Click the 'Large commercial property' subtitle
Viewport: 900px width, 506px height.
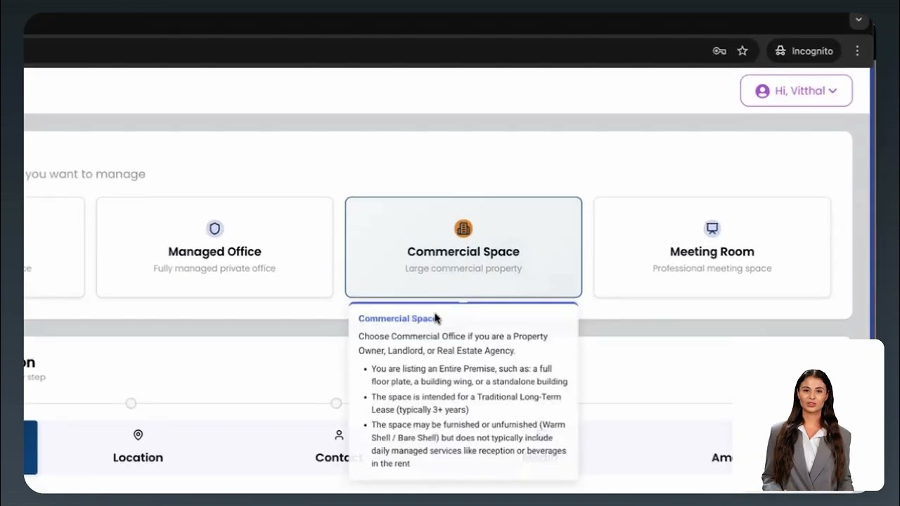463,268
